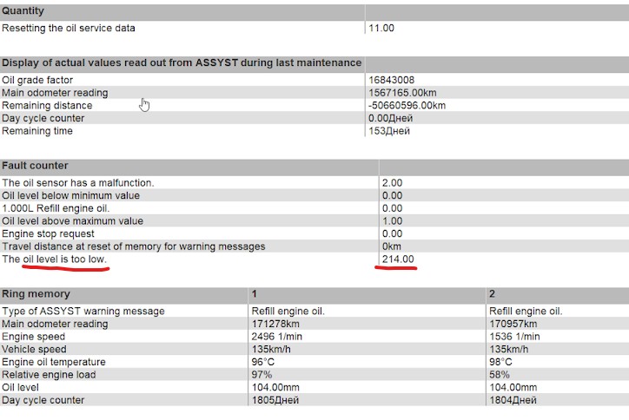The height and width of the screenshot is (420, 629).
Task: Select the Oil grade factor value 16843008
Action: click(x=392, y=80)
